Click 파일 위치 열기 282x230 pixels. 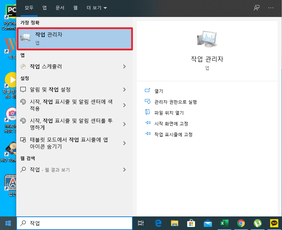click(169, 113)
